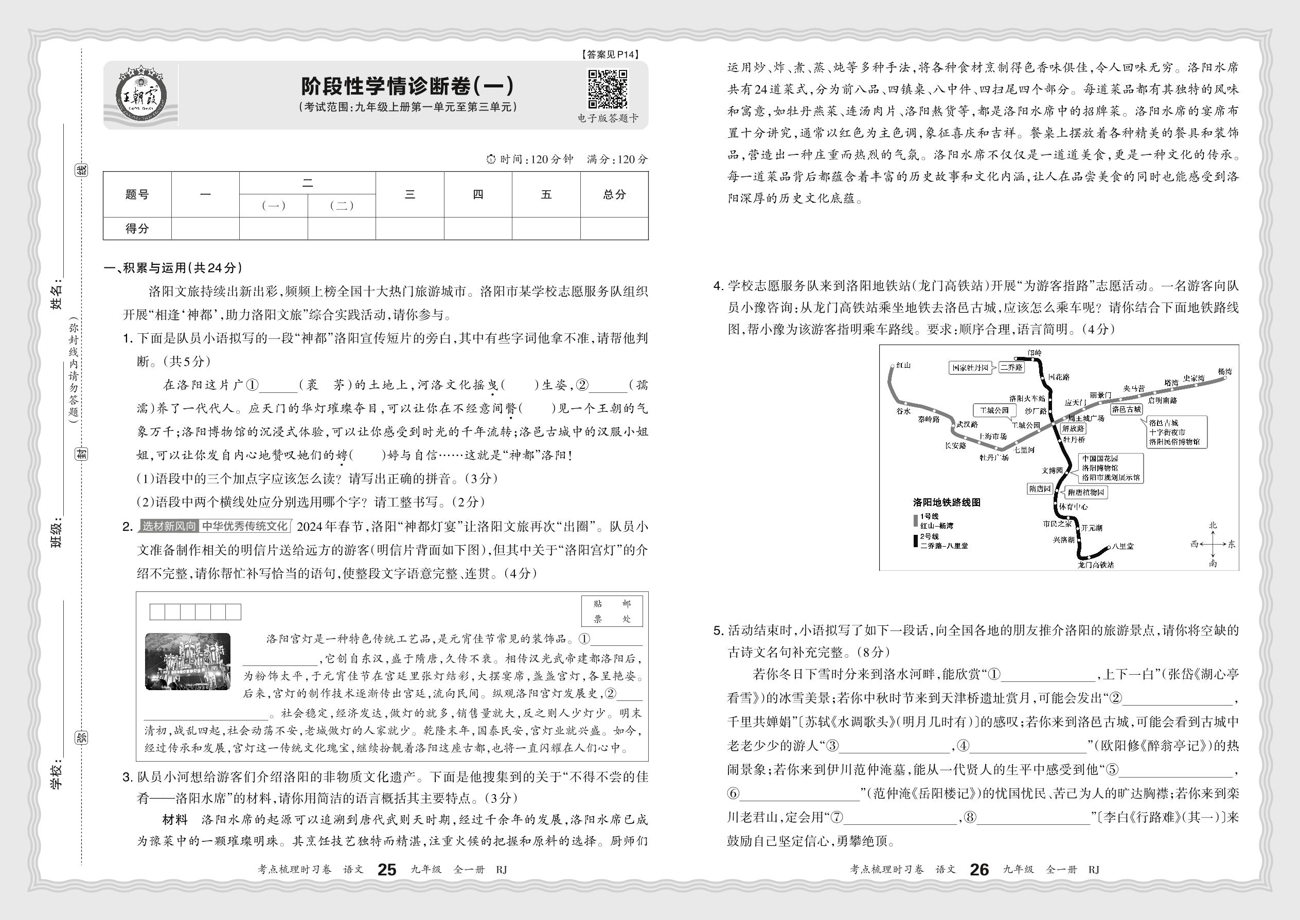
Task: Click the 贴邮票处 stamp box
Action: (x=612, y=611)
